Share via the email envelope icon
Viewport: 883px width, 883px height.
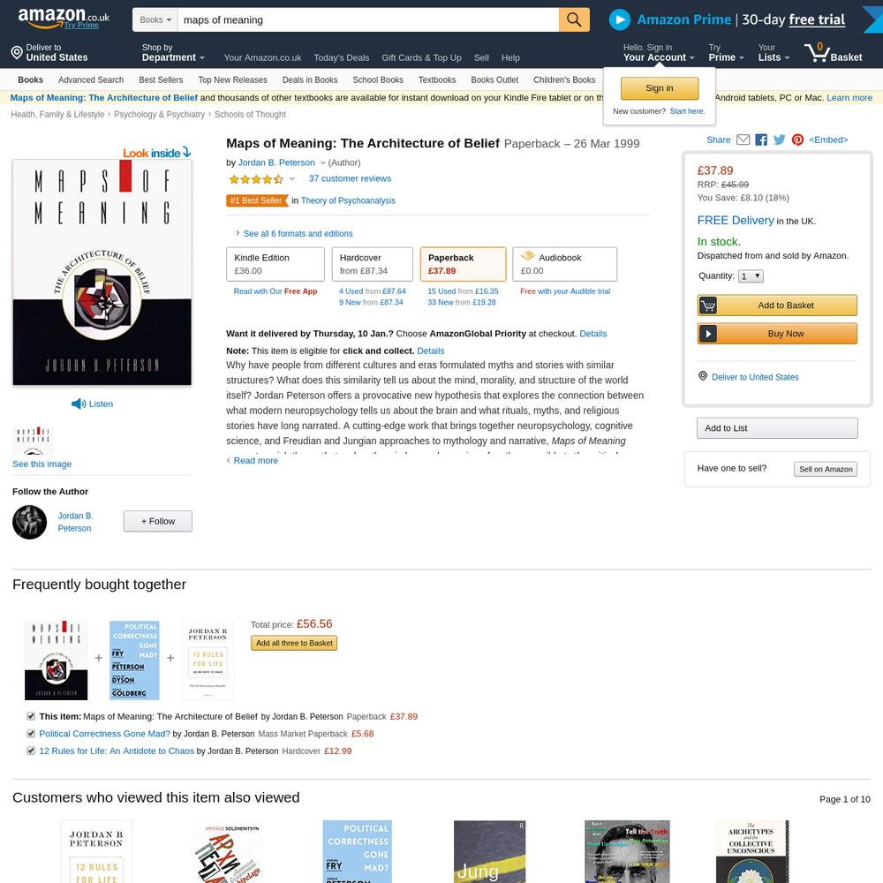[x=743, y=140]
